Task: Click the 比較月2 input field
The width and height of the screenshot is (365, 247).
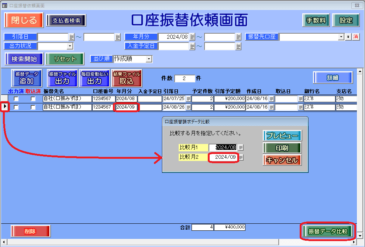Action: coord(224,157)
